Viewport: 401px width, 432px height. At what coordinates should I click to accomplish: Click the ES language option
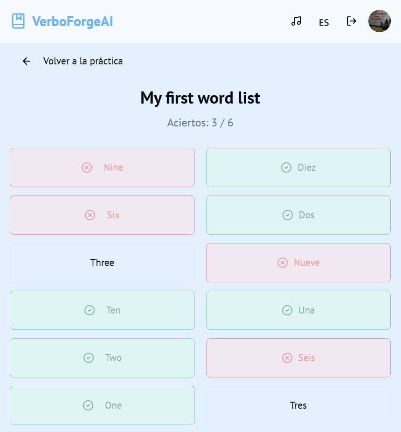324,22
